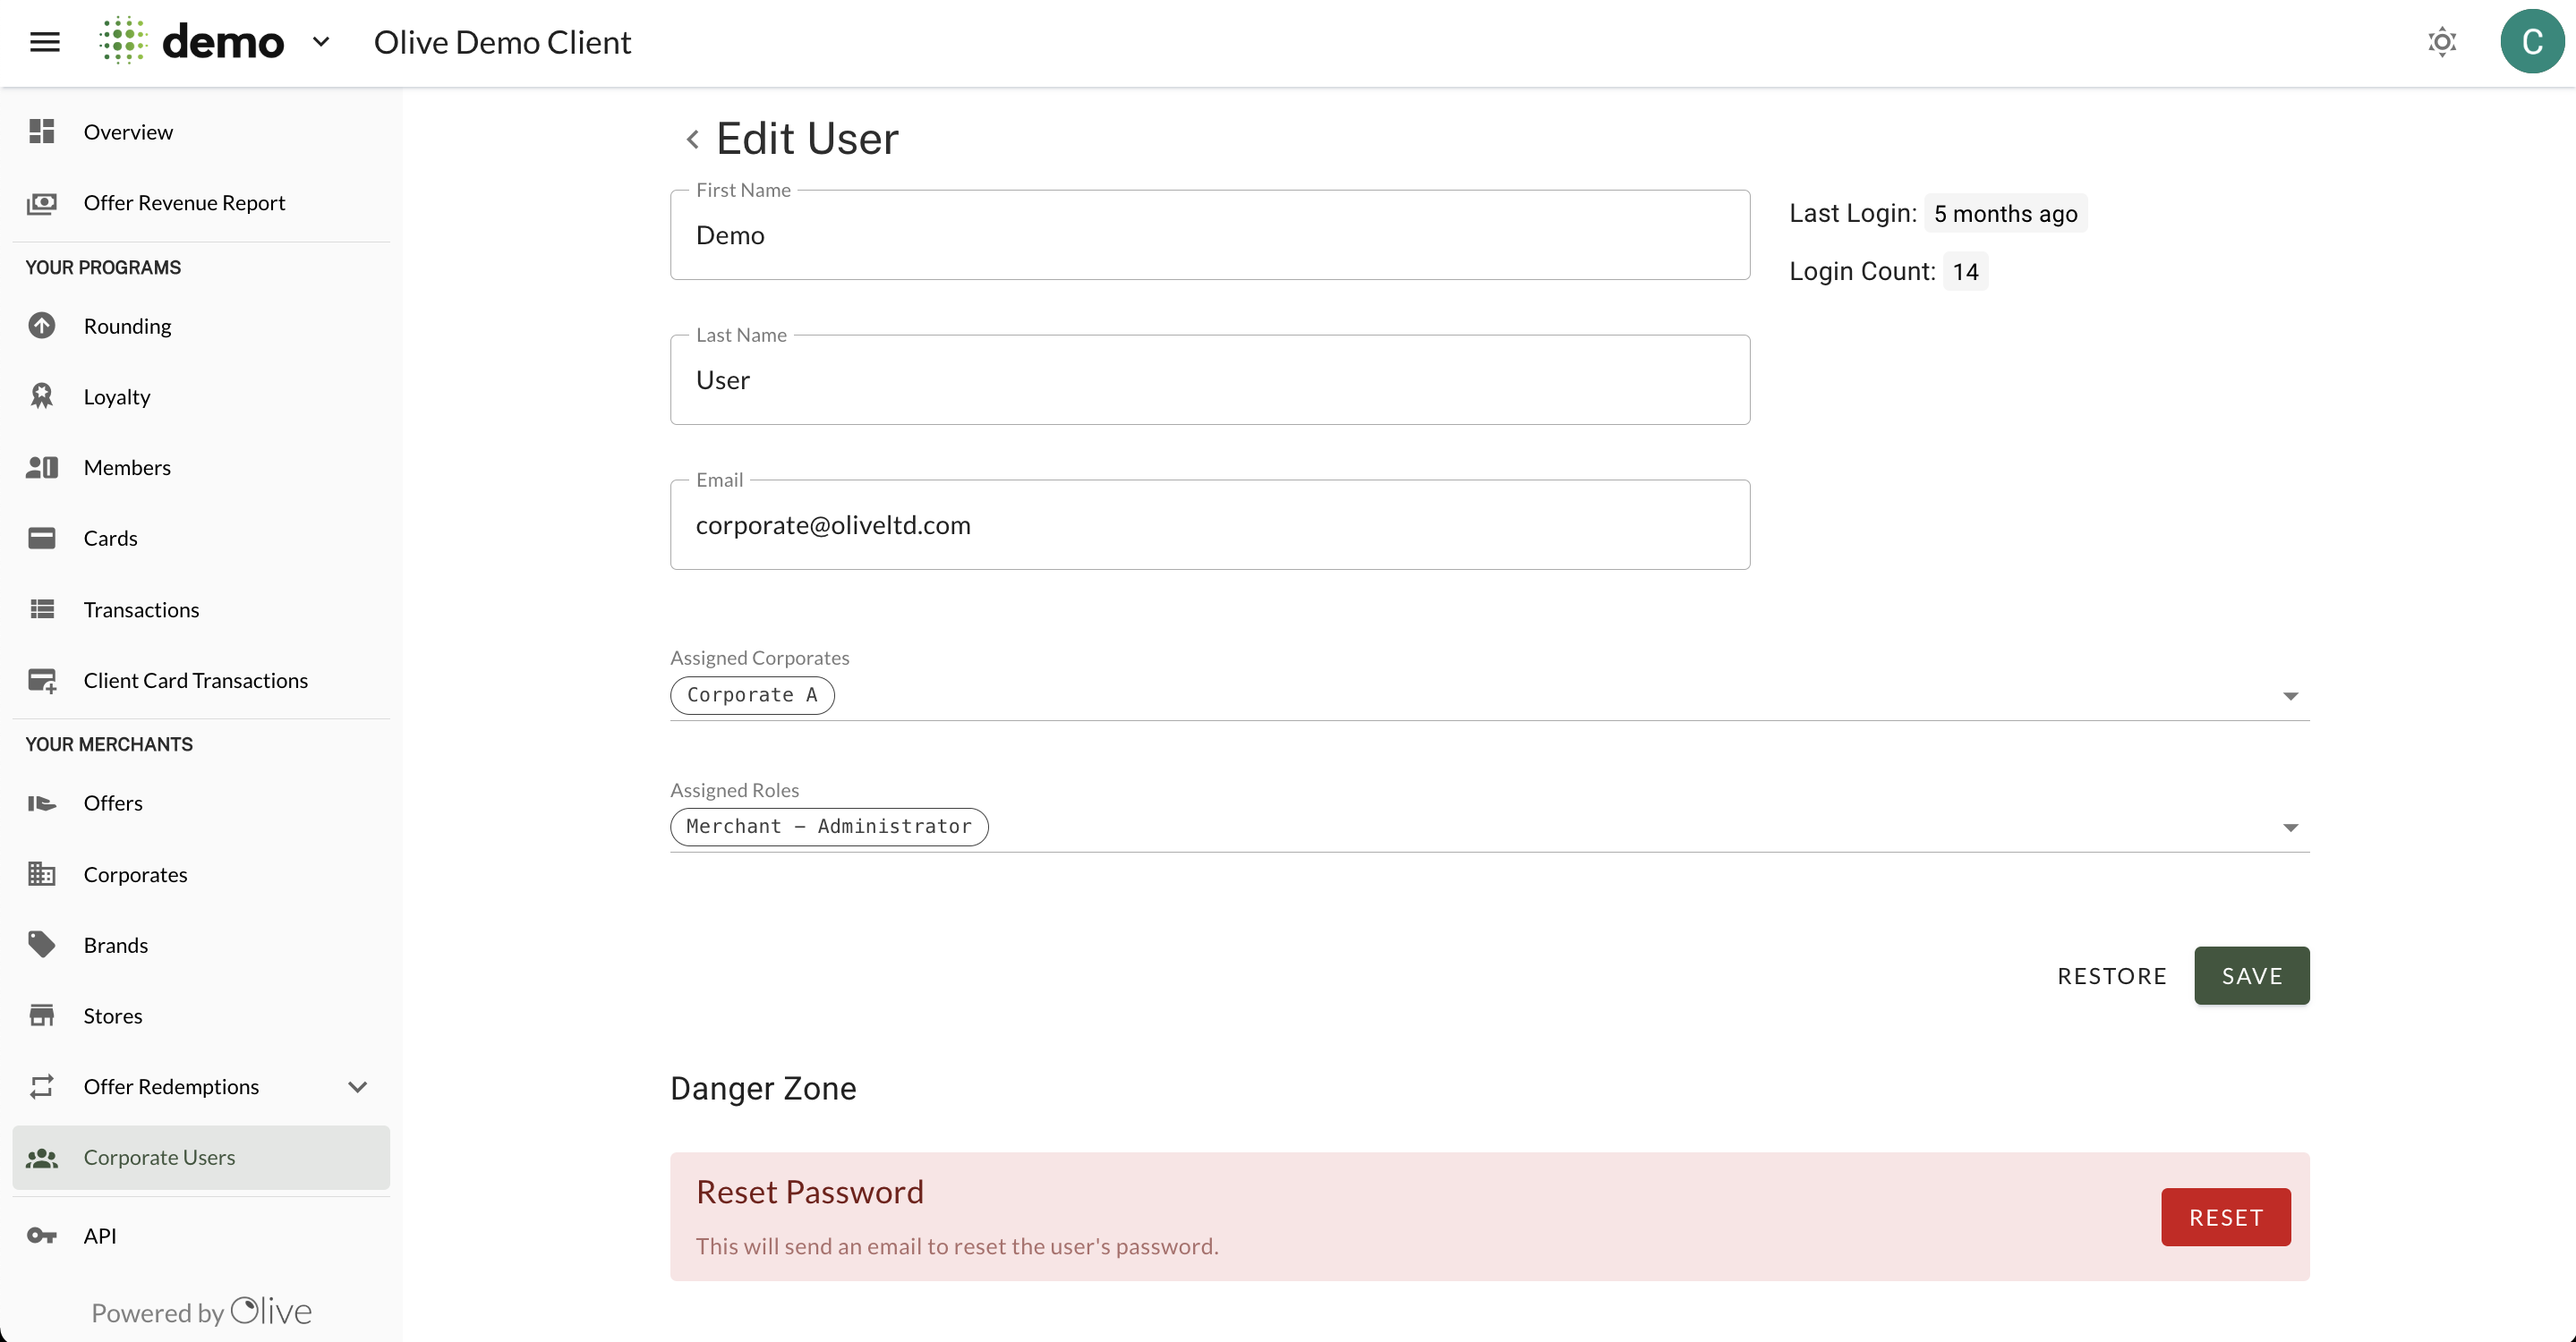The width and height of the screenshot is (2576, 1342).
Task: Open Offer Revenue Report page
Action: [x=201, y=203]
